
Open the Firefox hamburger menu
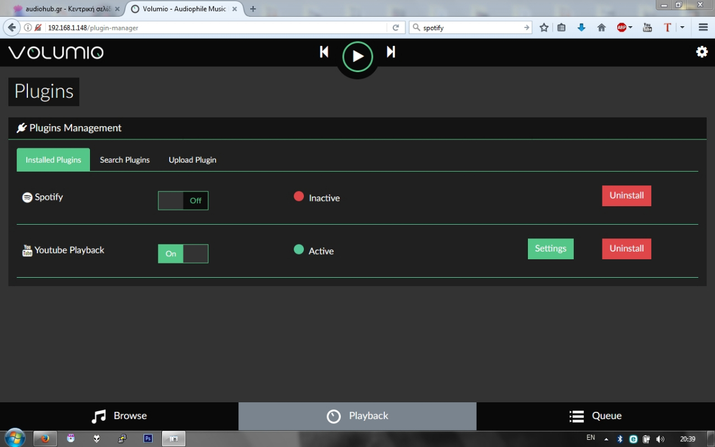pyautogui.click(x=702, y=27)
